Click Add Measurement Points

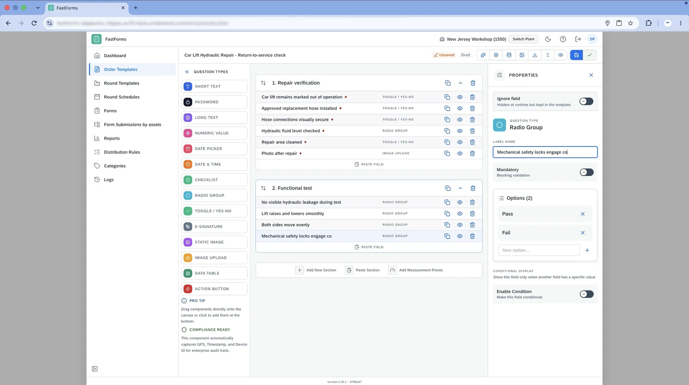click(x=416, y=270)
